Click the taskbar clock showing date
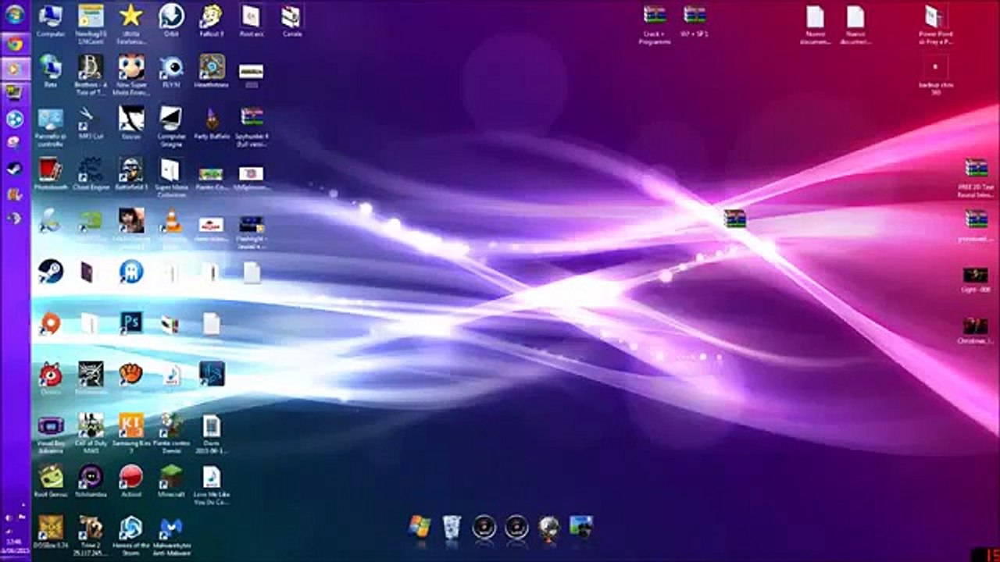Image resolution: width=1000 pixels, height=562 pixels. pyautogui.click(x=14, y=545)
